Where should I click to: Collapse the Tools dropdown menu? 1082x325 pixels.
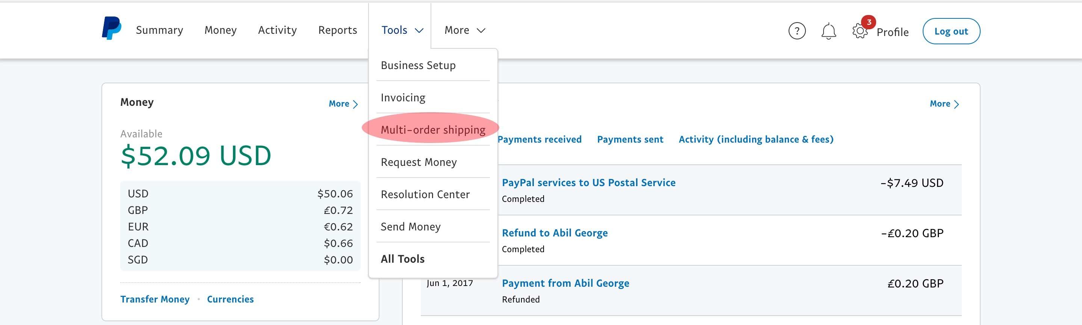point(402,30)
